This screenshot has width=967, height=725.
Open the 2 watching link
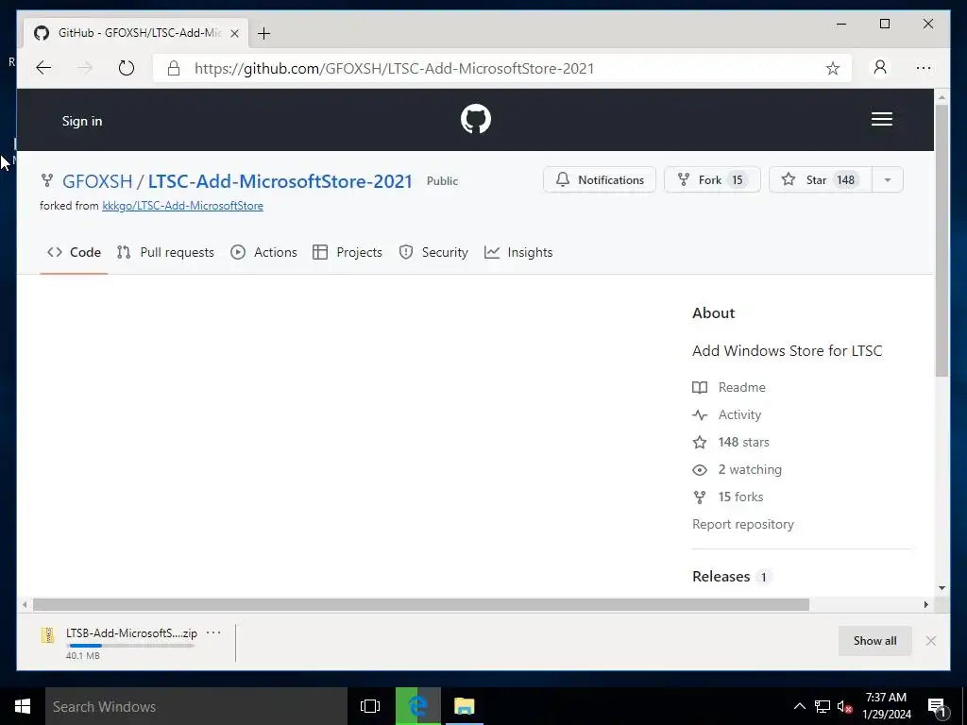737,470
